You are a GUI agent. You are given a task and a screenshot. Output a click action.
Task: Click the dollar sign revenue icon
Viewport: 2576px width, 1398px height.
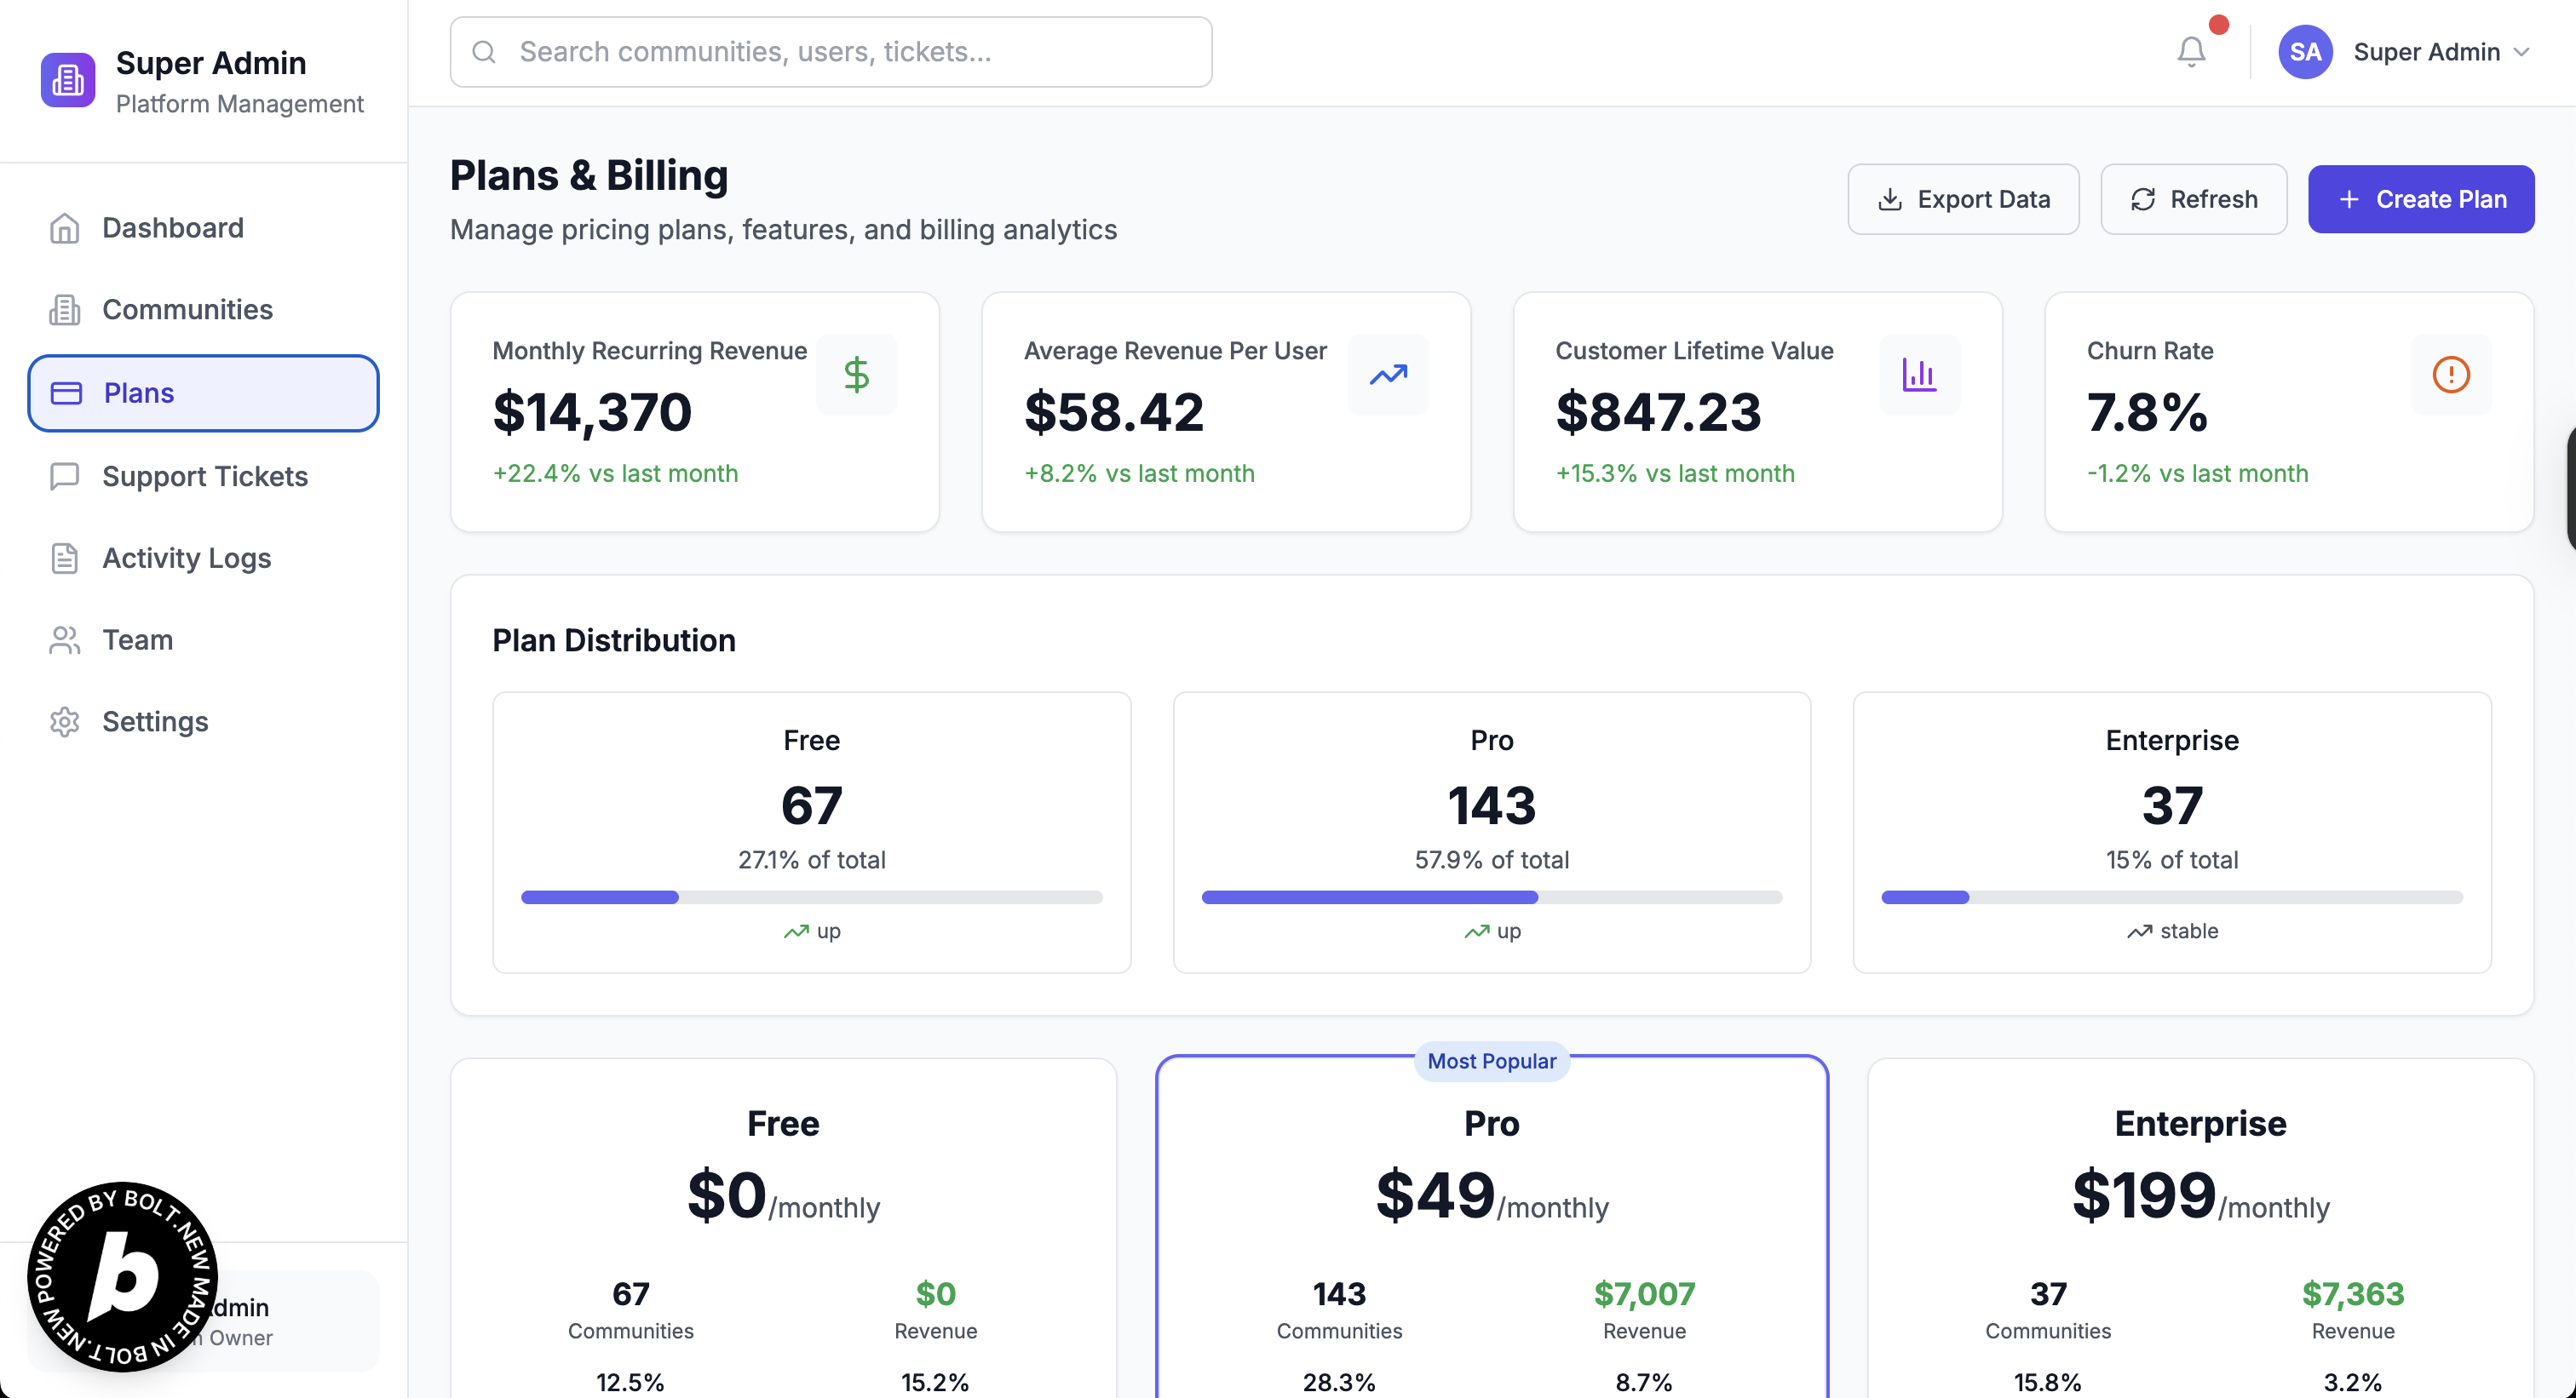[x=856, y=375]
